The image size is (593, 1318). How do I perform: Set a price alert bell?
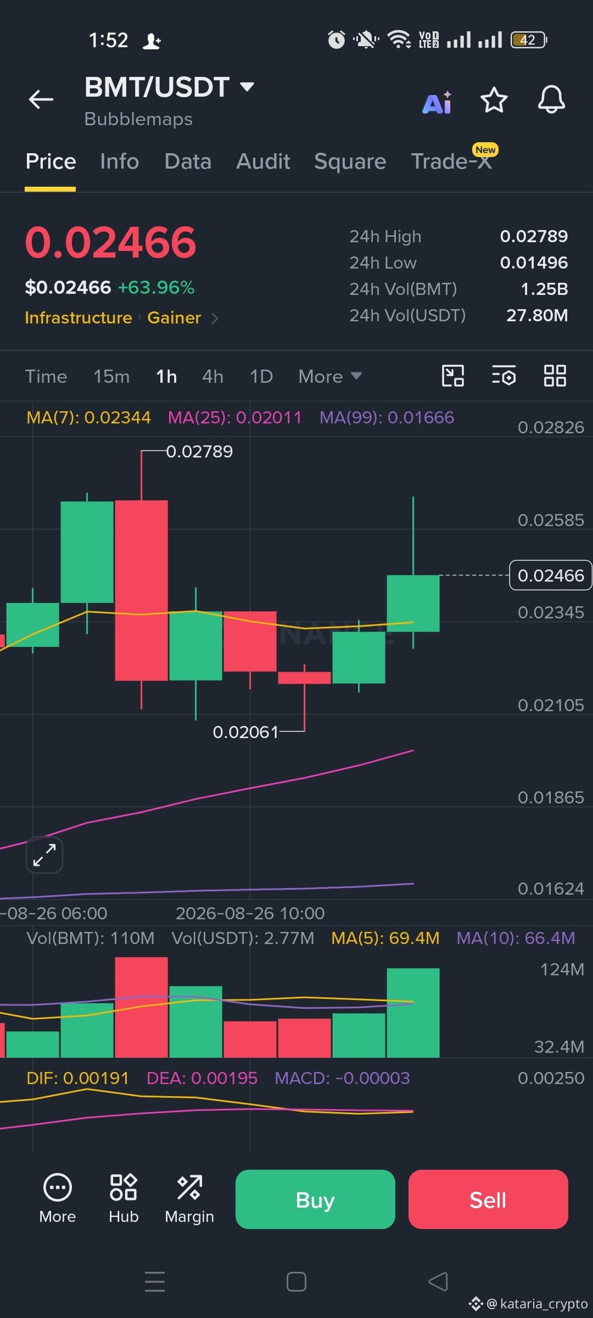pyautogui.click(x=551, y=100)
